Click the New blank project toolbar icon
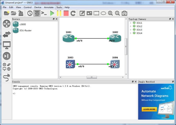Screen dimensions: 176x125 coord(7,13)
